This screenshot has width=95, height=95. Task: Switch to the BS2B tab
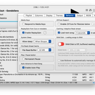coord(88,16)
